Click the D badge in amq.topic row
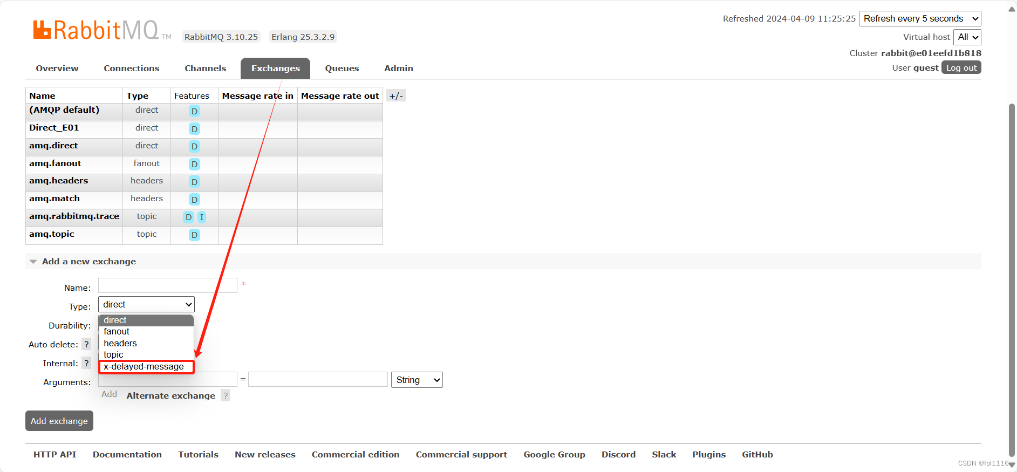Viewport: 1017px width, 472px height. tap(194, 235)
